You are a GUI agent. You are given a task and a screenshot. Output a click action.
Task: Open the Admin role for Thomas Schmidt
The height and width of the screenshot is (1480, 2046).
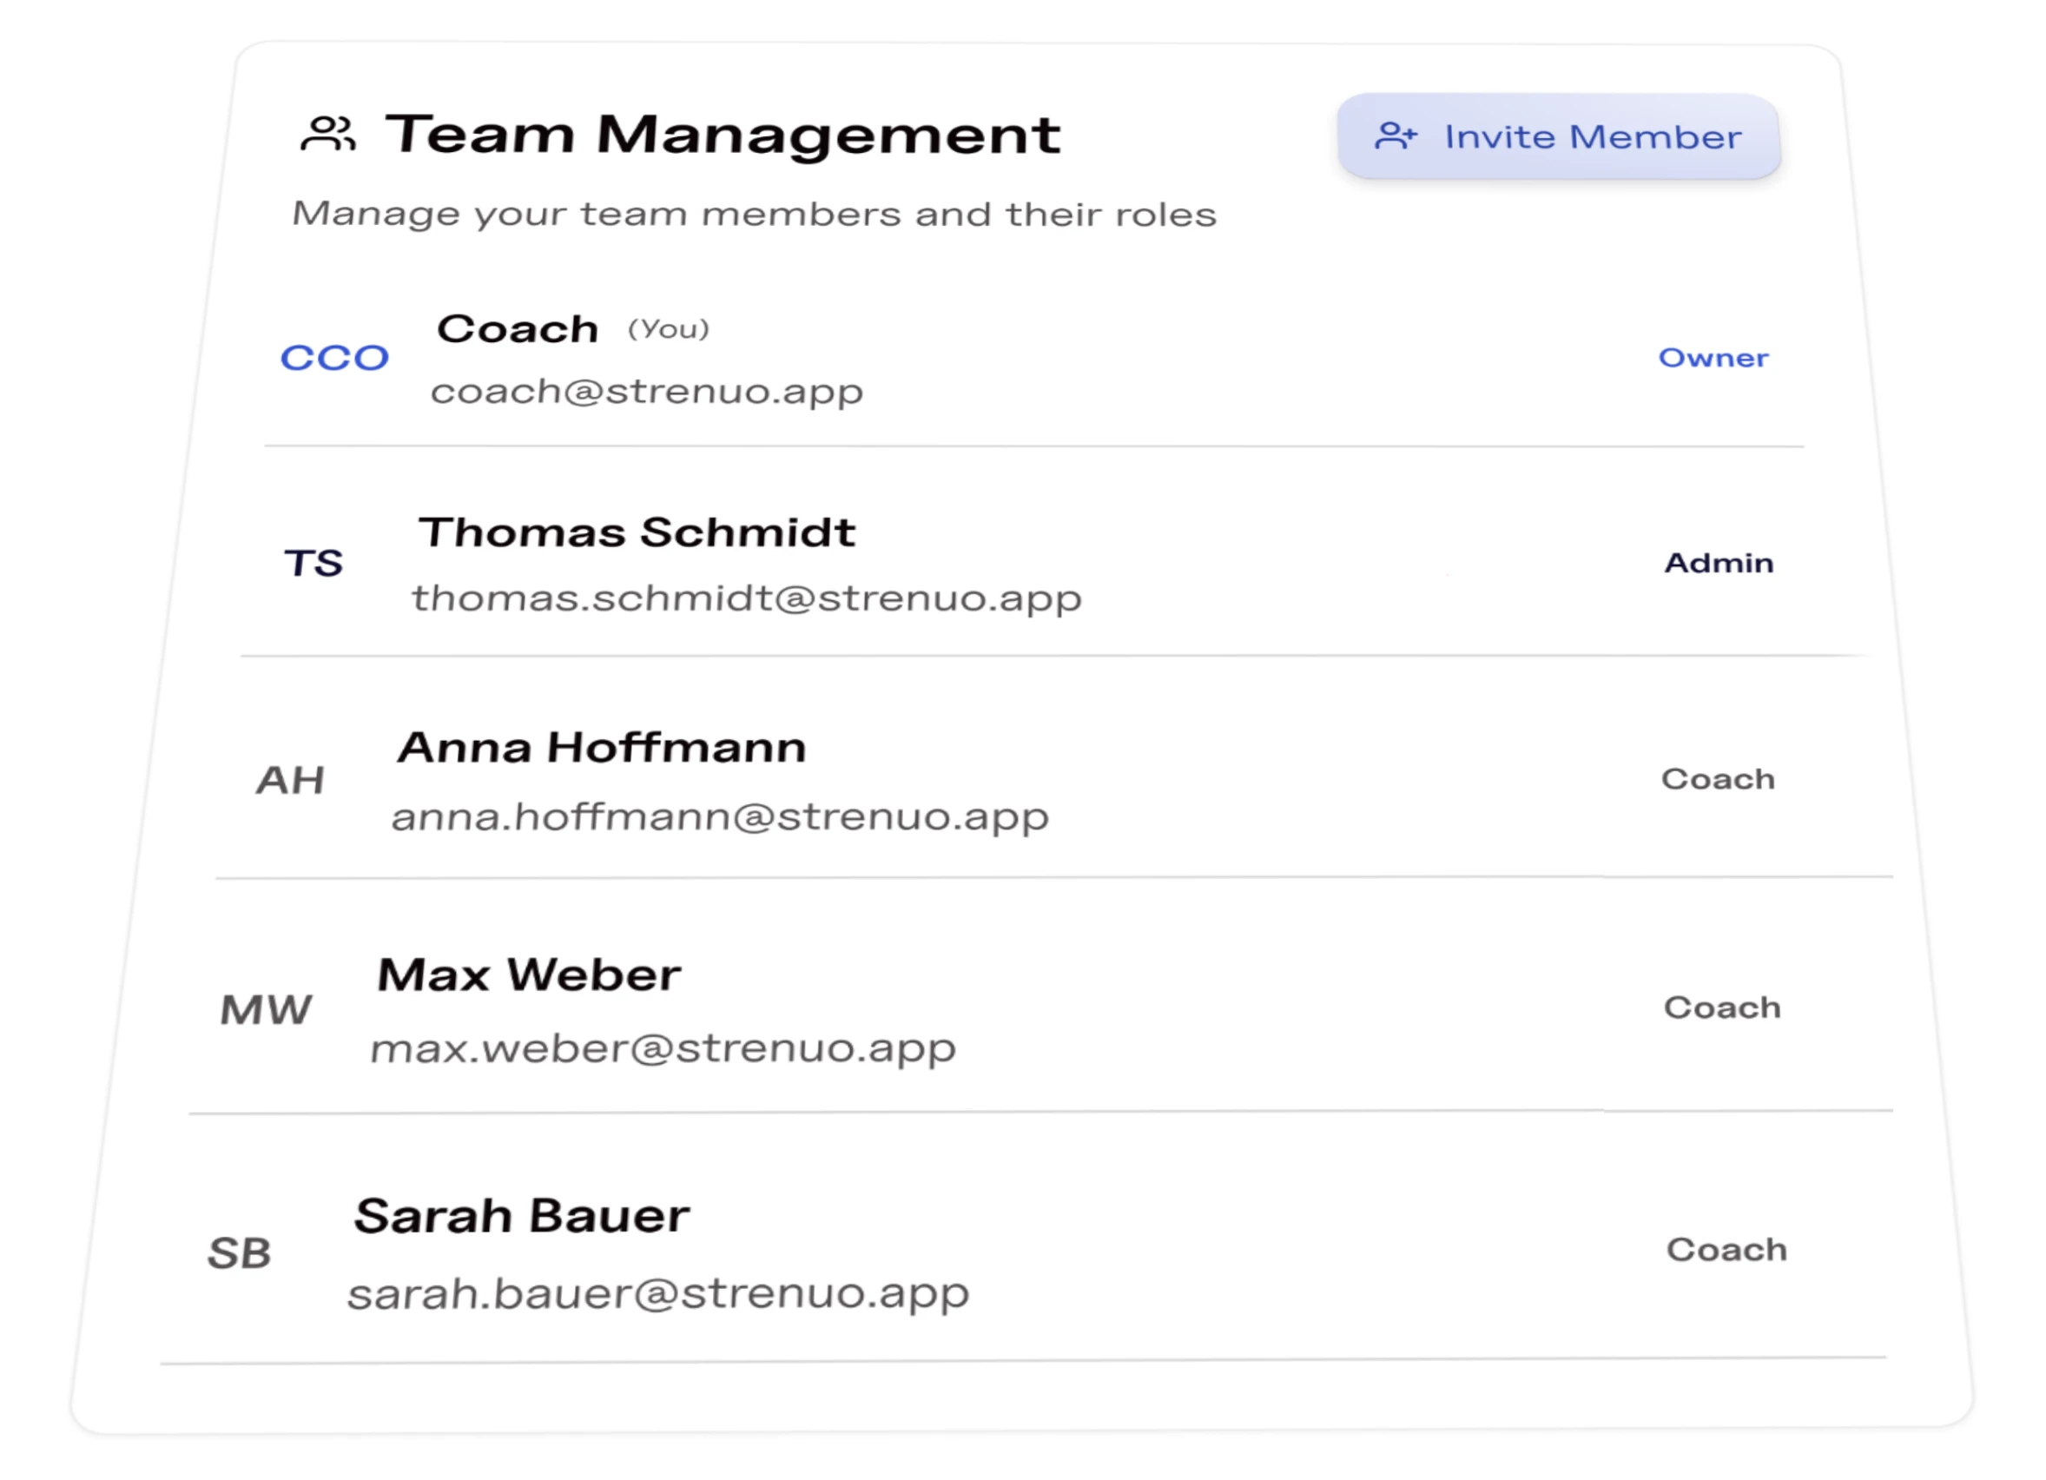pos(1719,562)
